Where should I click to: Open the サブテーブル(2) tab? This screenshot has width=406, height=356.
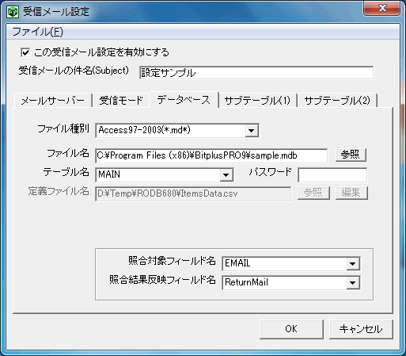[x=337, y=101]
